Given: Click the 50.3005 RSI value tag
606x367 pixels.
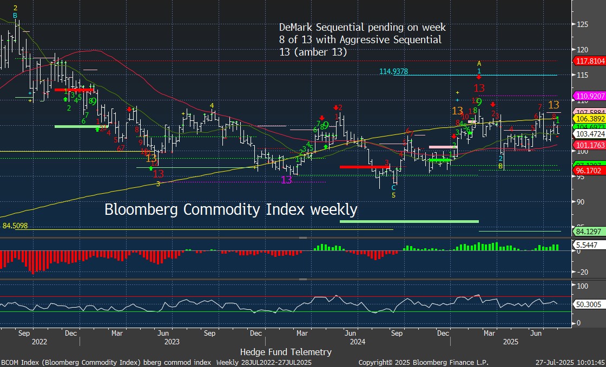Looking at the screenshot, I should [x=588, y=304].
